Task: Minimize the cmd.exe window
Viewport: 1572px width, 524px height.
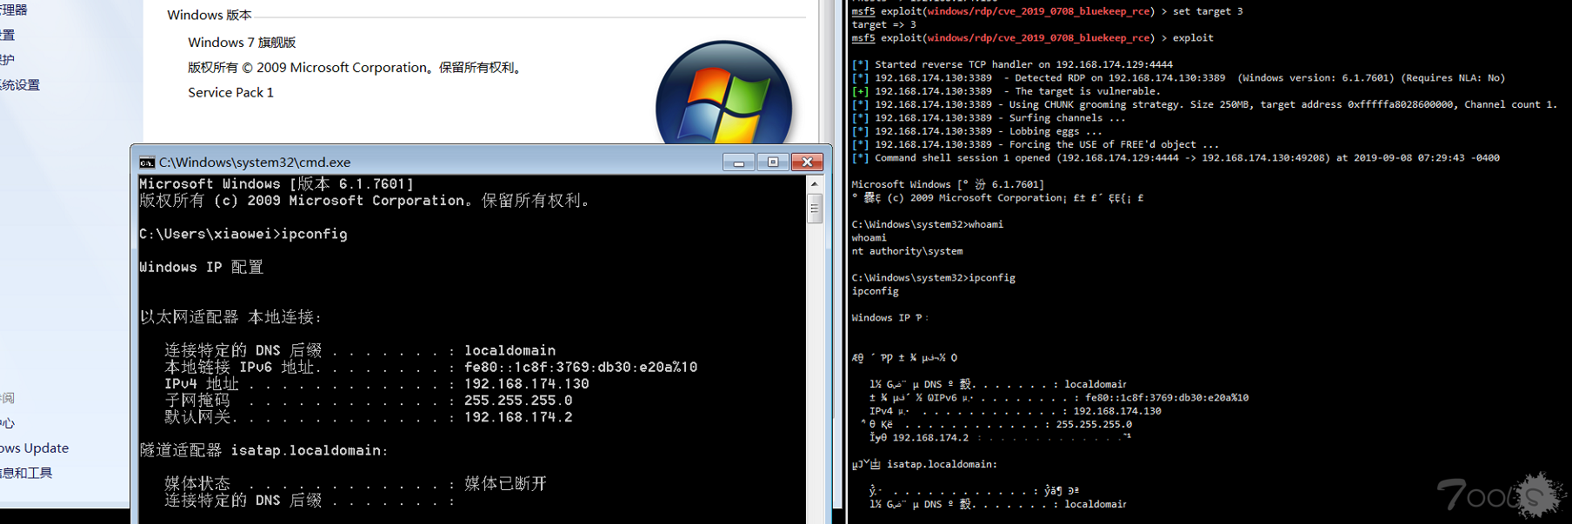Action: point(739,163)
